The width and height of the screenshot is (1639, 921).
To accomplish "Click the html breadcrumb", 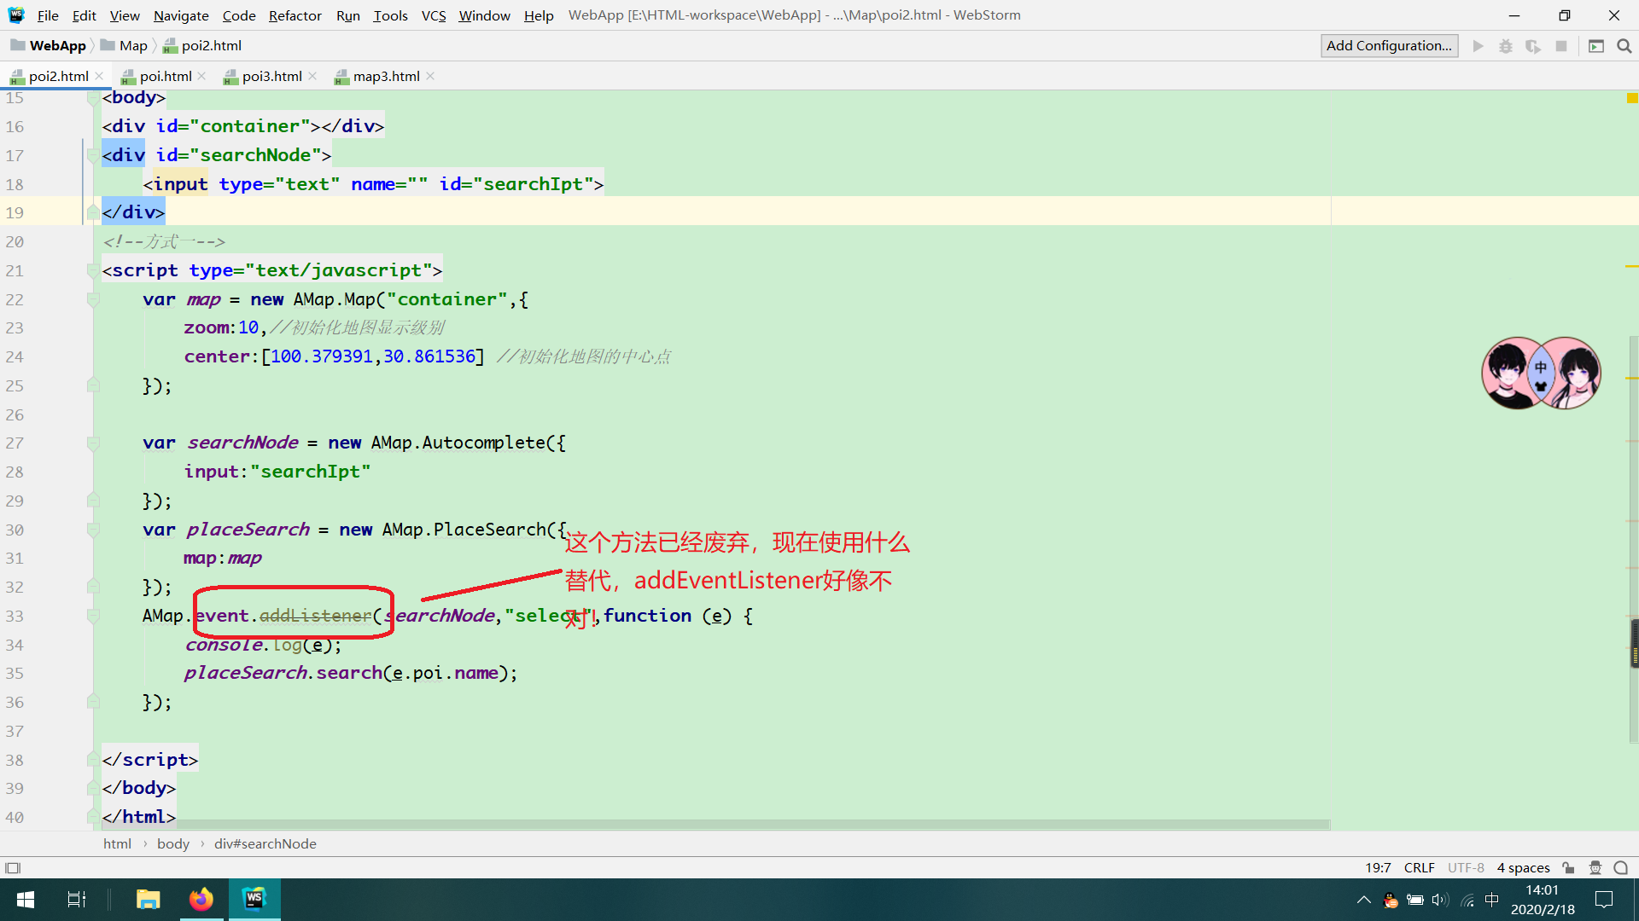I will coord(117,843).
